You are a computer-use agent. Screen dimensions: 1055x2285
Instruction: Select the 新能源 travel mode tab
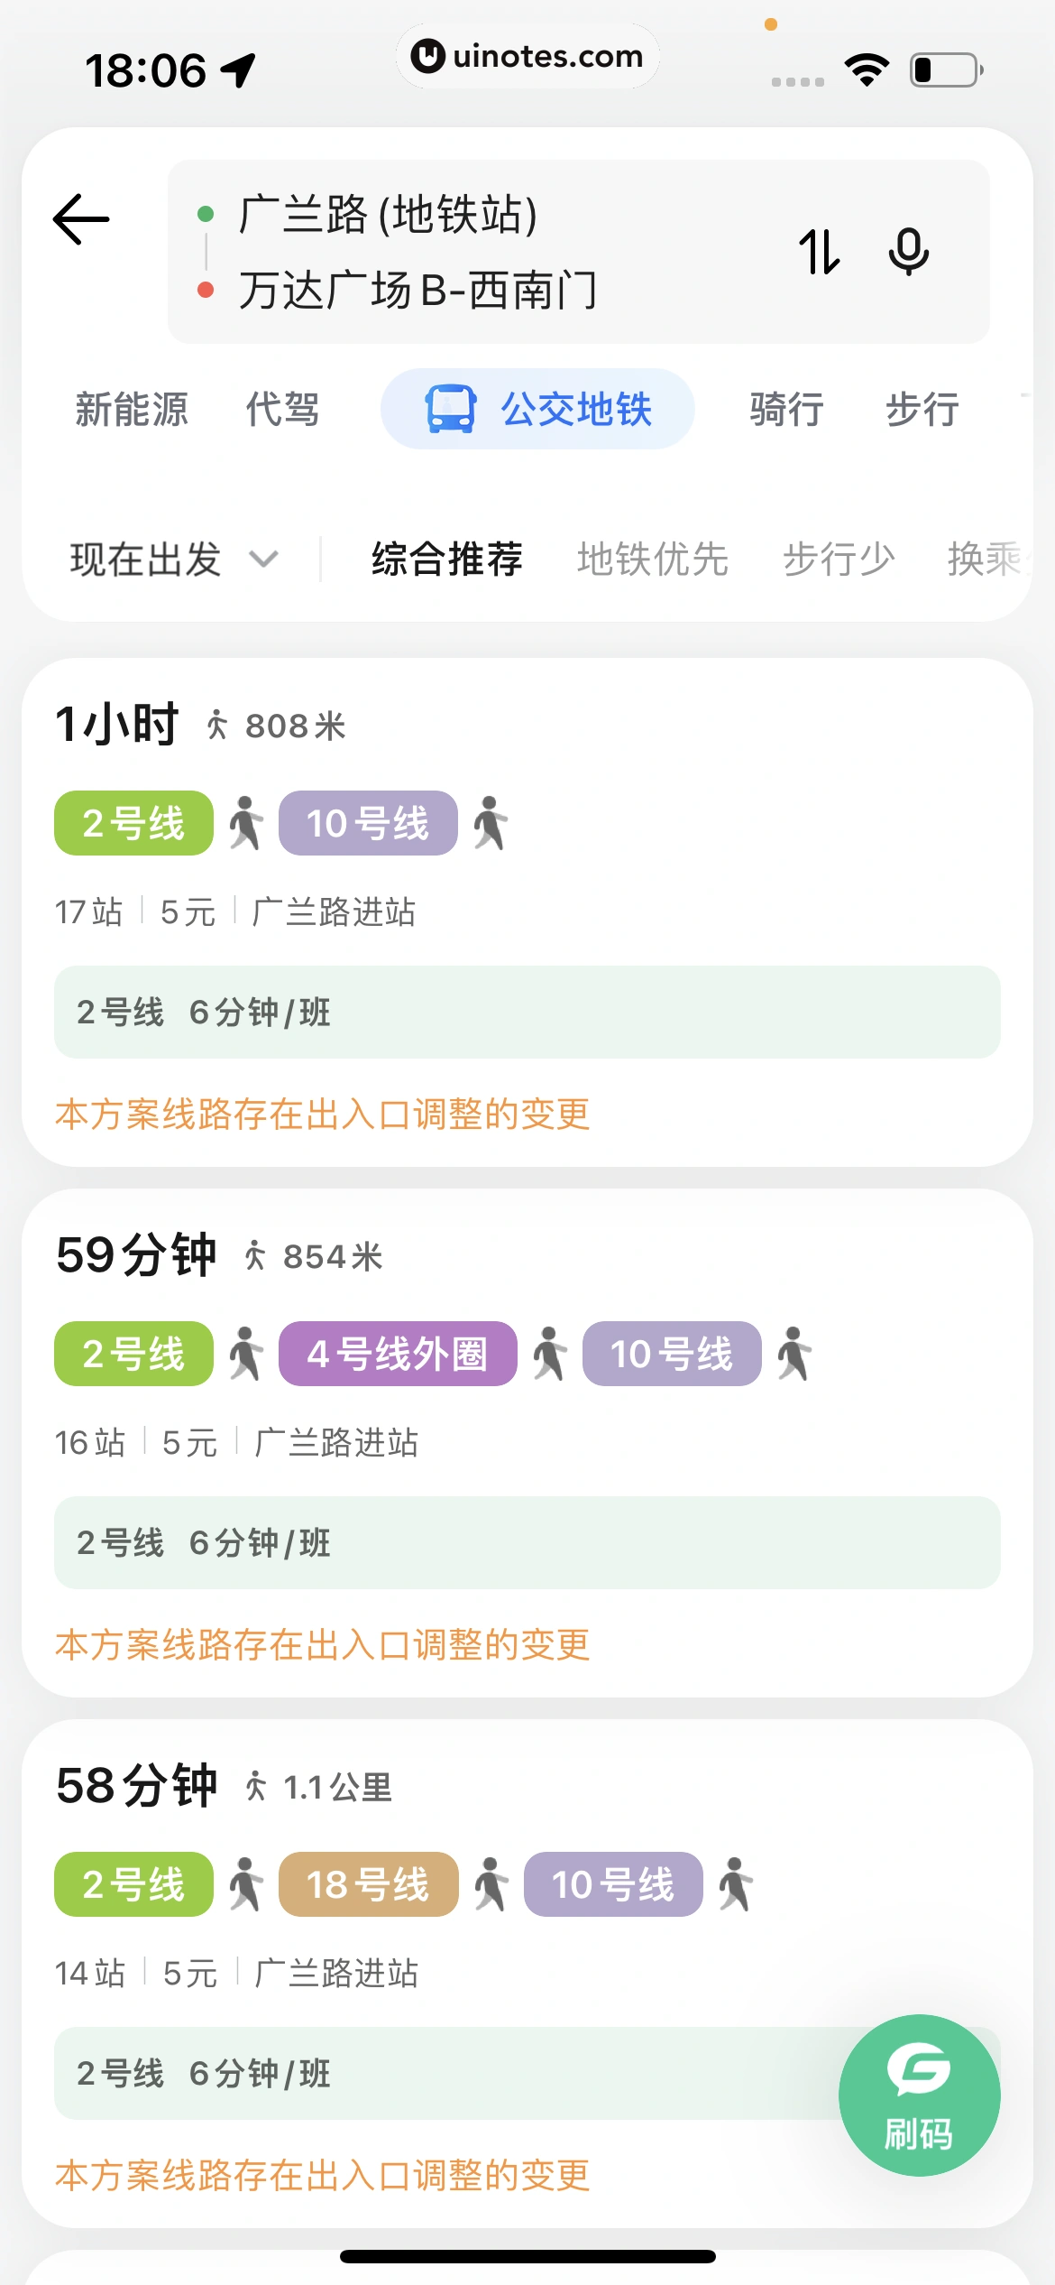(x=132, y=410)
